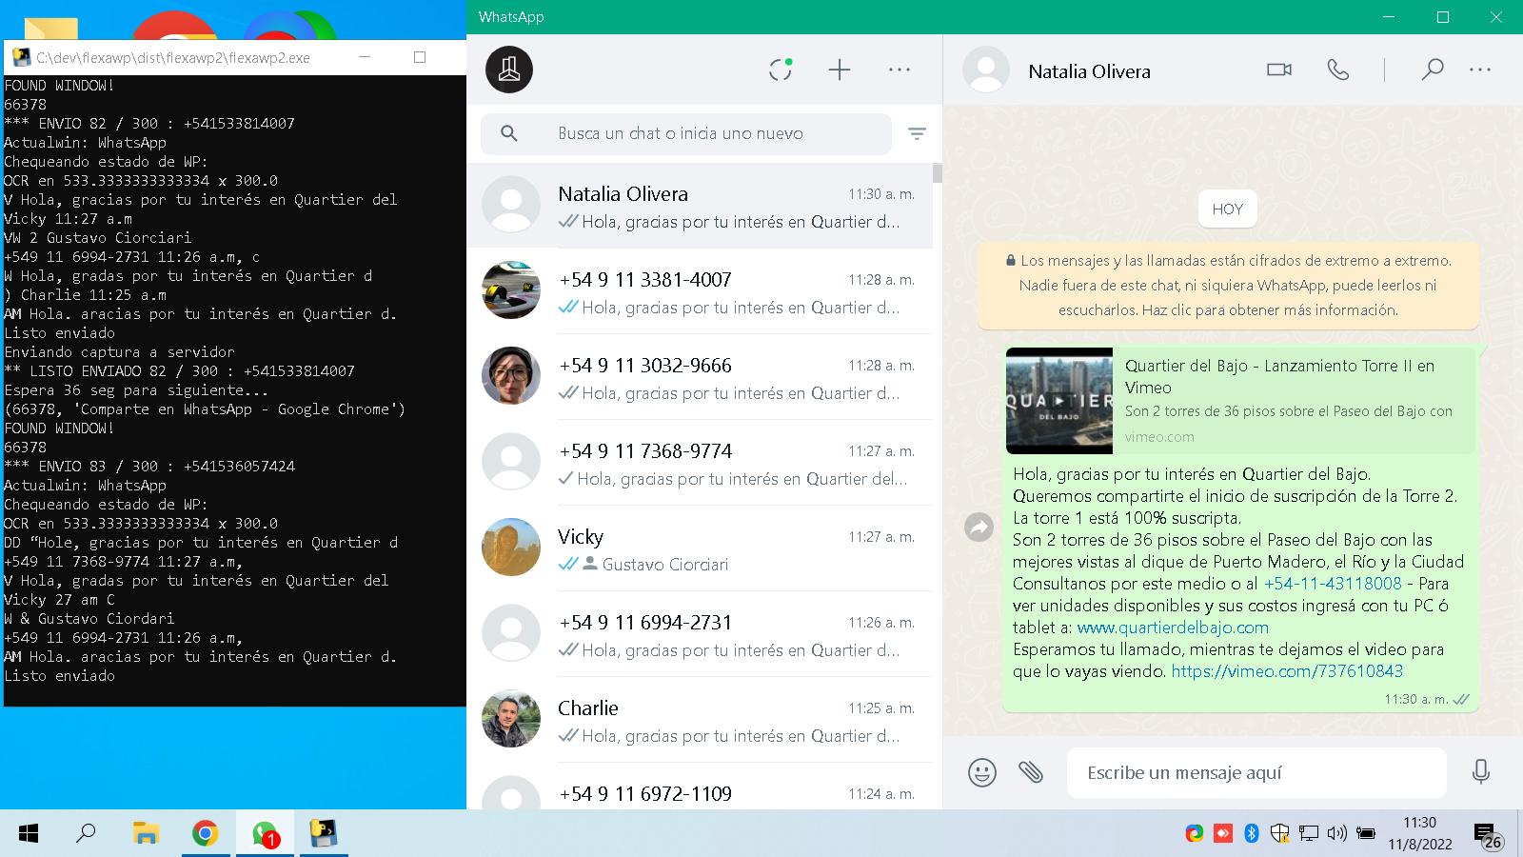The image size is (1523, 857).
Task: Minimize the flexawp2.exe console window
Action: tap(365, 57)
